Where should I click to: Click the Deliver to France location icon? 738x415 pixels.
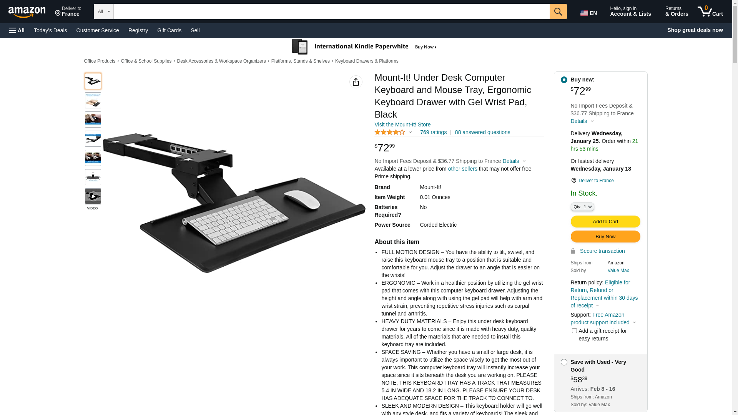click(573, 181)
